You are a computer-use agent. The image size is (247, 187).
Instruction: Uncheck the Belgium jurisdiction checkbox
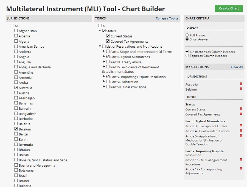16,129
